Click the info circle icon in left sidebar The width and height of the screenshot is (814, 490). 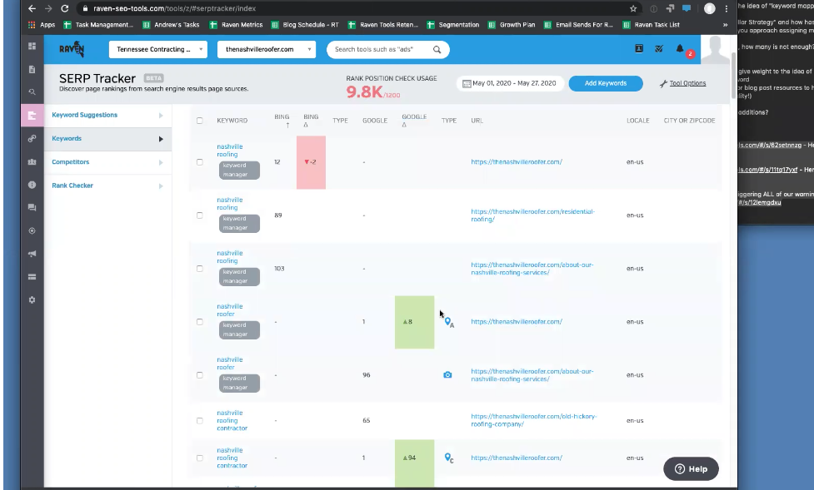point(32,185)
